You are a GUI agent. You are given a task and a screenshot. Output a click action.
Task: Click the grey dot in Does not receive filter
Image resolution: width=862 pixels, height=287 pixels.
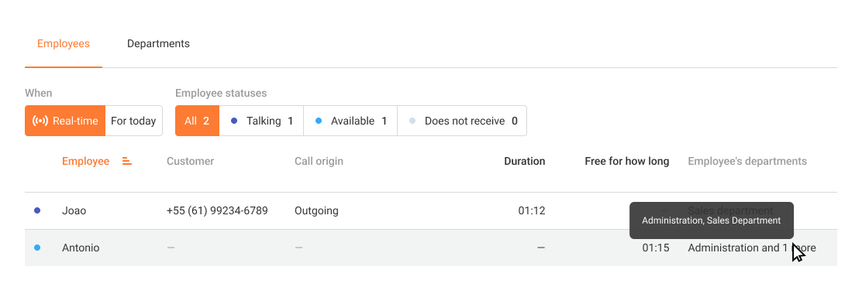(412, 121)
